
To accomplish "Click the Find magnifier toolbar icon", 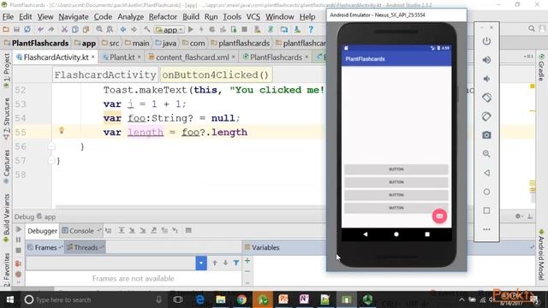I will 99,30.
